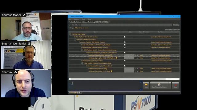Open the Help menu
197x110 pixels.
pos(90,19)
